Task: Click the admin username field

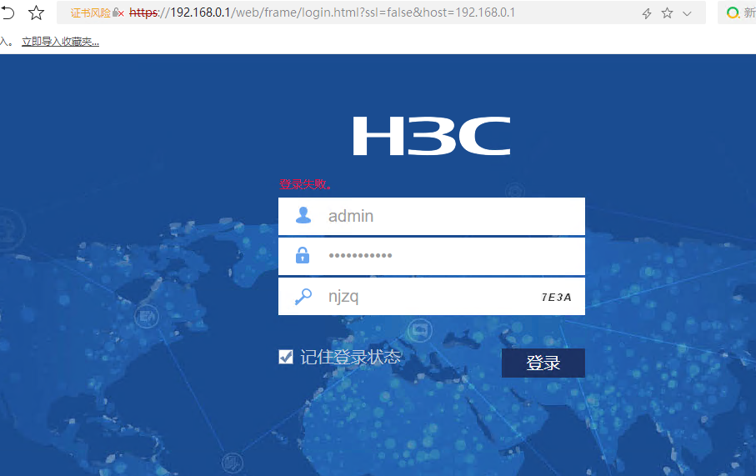Action: pos(432,216)
